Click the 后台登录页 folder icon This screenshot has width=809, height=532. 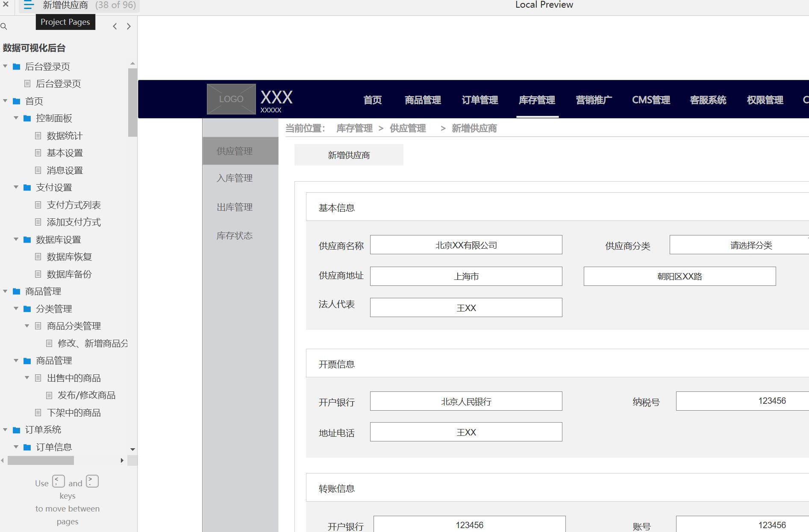click(17, 67)
